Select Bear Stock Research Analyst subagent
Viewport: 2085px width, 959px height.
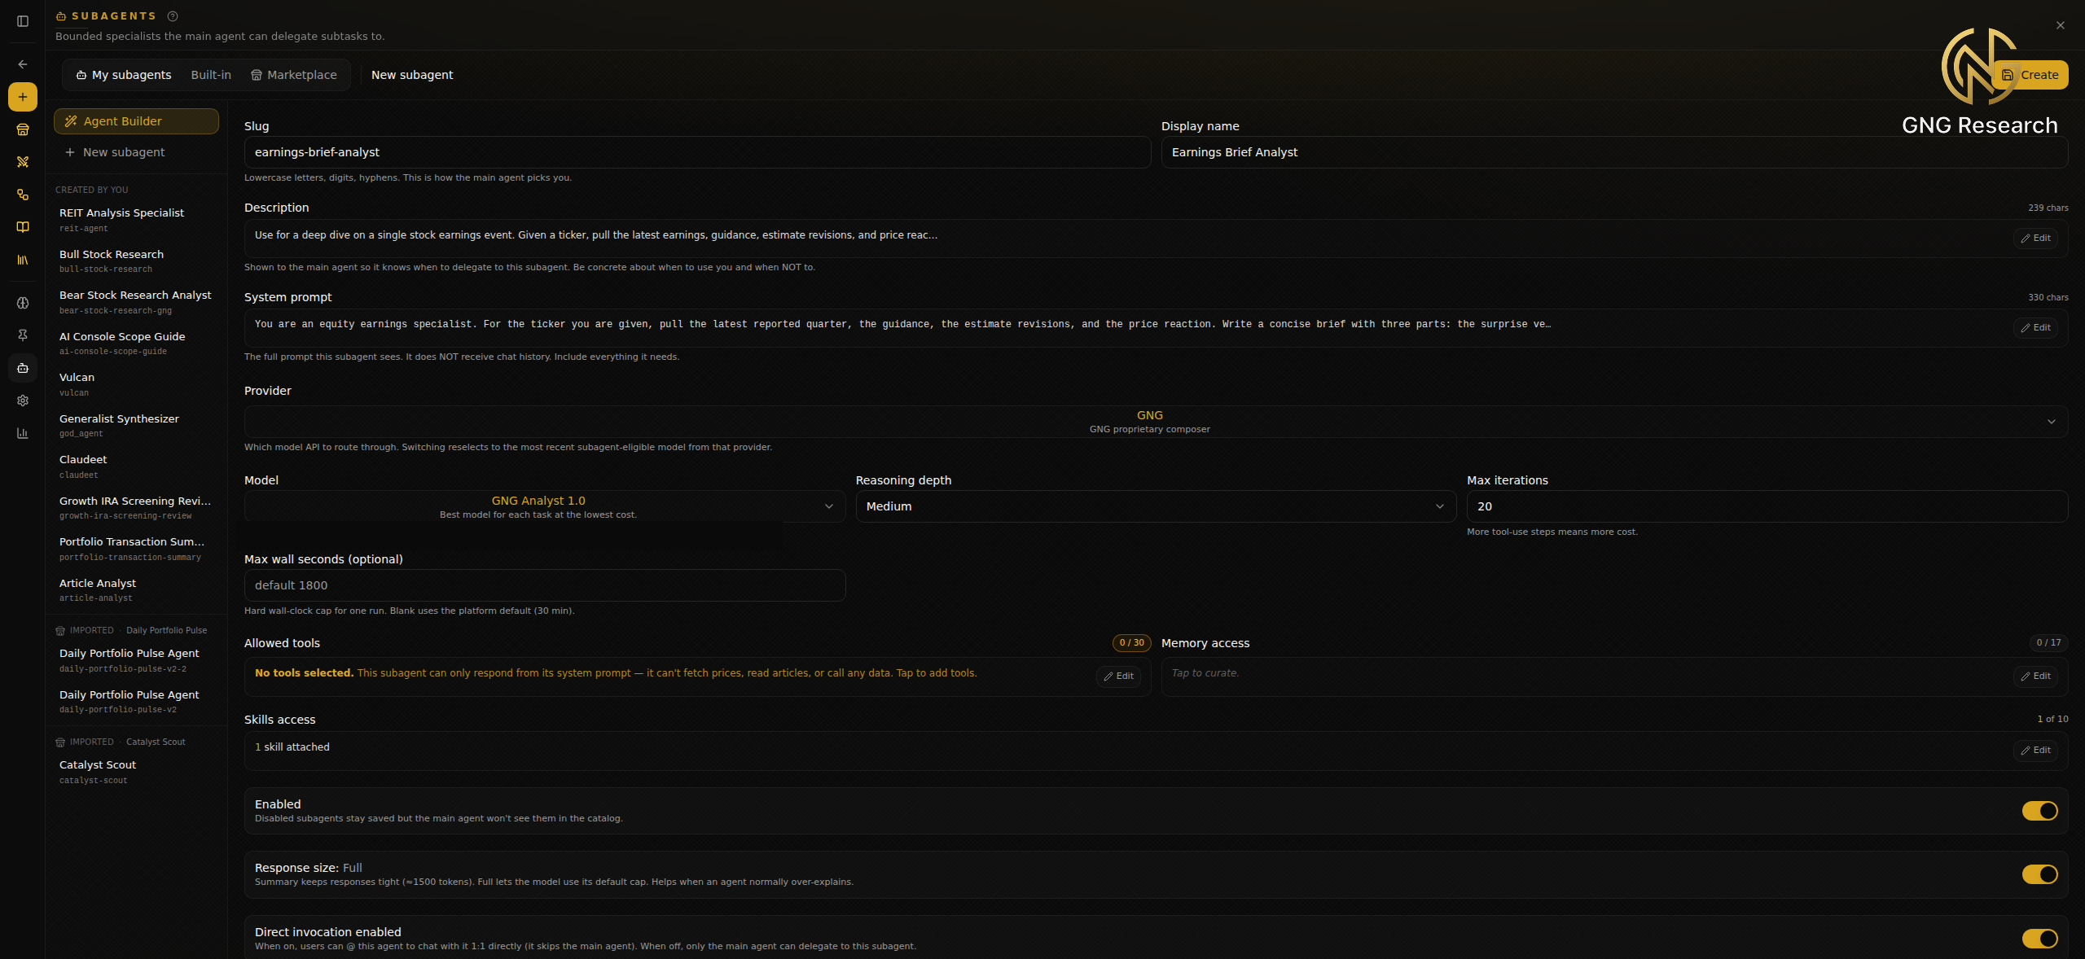pos(136,302)
